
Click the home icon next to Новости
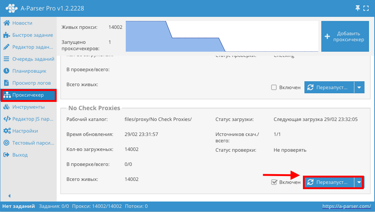tap(7, 23)
